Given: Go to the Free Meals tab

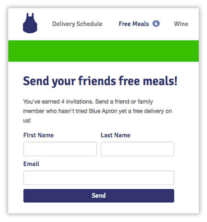Looking at the screenshot, I should point(134,24).
